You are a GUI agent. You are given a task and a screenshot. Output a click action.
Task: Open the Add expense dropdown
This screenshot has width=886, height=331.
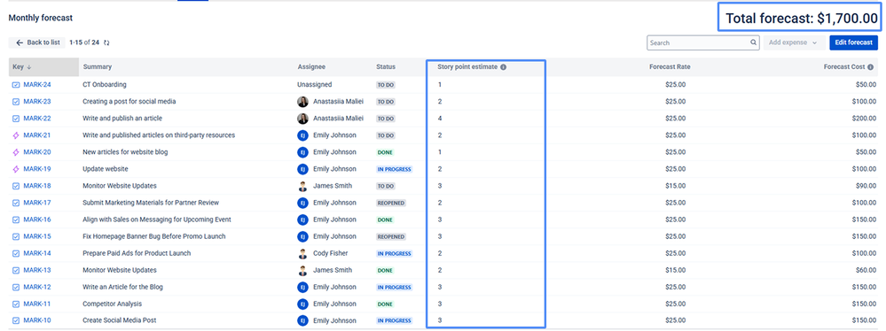794,42
